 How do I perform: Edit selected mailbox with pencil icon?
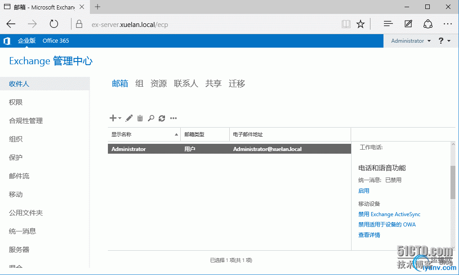click(129, 118)
